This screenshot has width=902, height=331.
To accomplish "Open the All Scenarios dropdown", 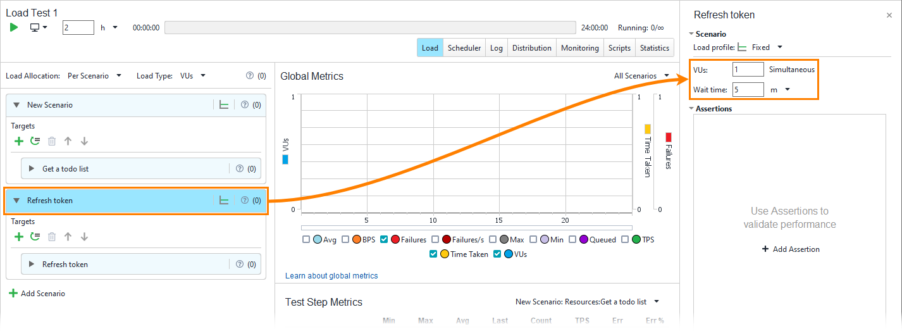I will click(x=641, y=76).
